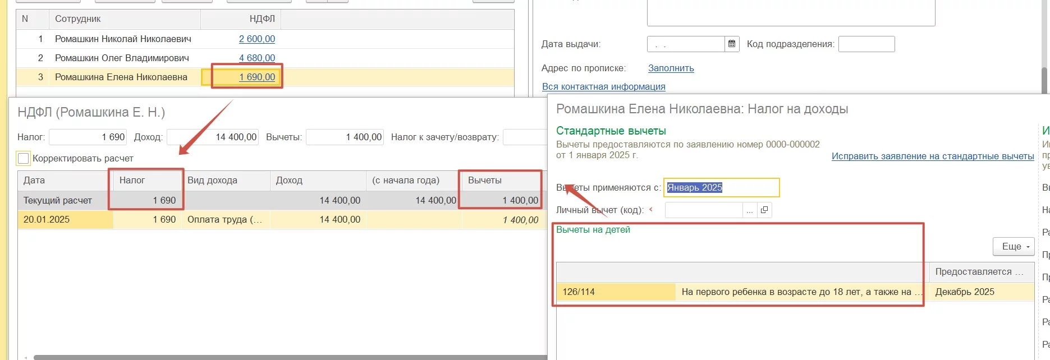Select the Оплата труда income type cell

tap(226, 220)
